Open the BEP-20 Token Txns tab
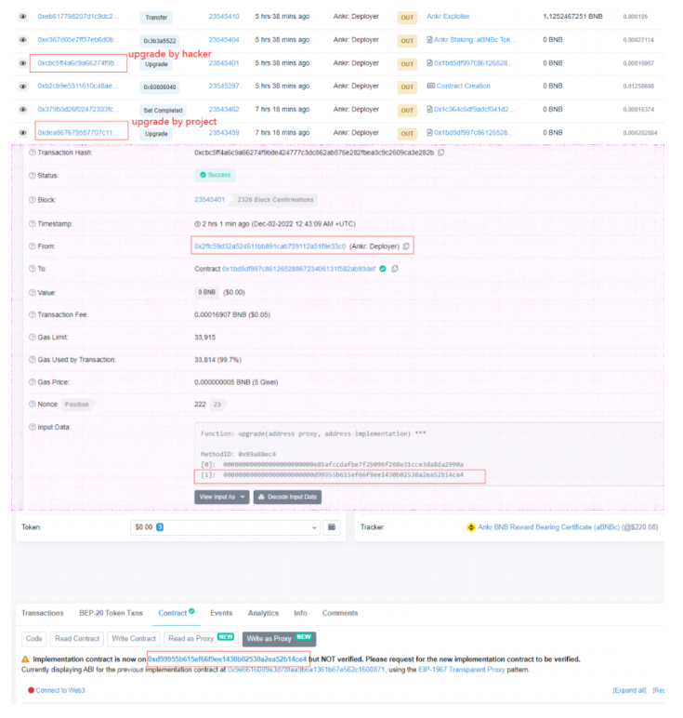 (x=112, y=613)
